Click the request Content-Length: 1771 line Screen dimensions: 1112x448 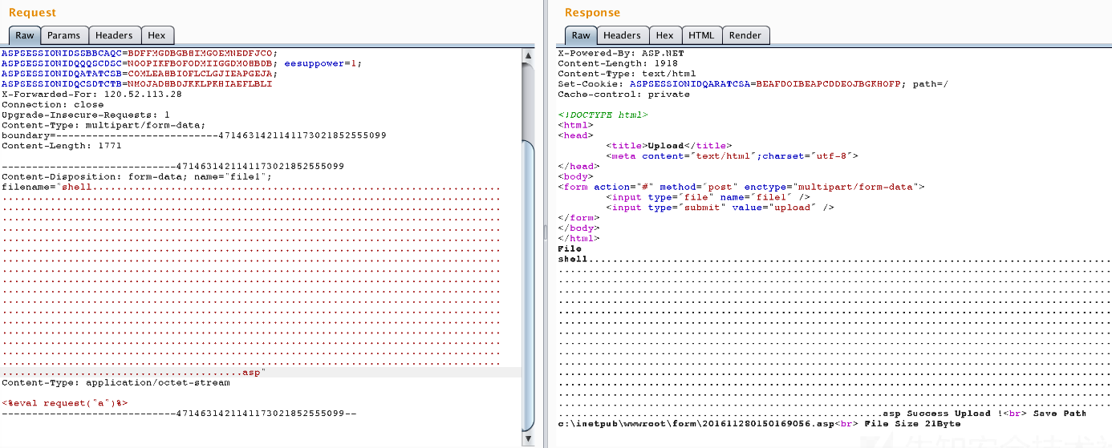62,146
